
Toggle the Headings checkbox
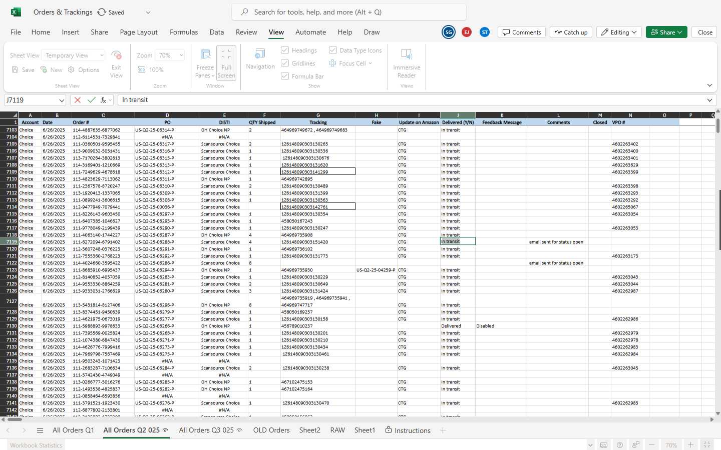(x=285, y=50)
